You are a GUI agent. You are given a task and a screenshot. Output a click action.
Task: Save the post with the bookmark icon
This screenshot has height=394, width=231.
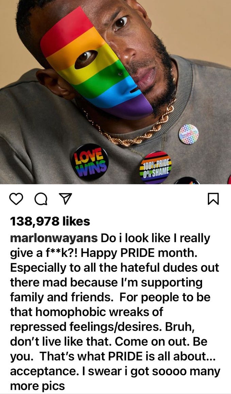click(214, 199)
